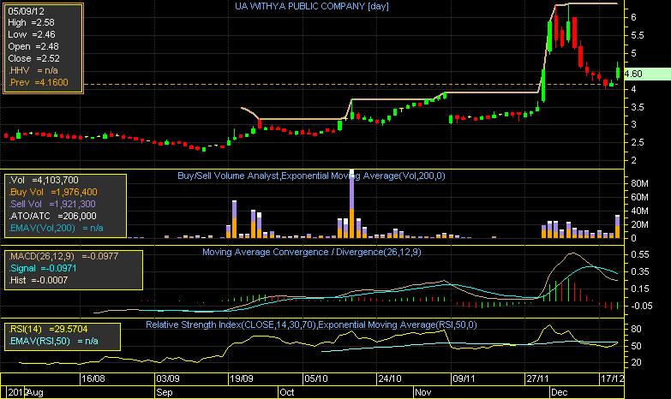Click the 17/12 date marker on time axis
The height and width of the screenshot is (399, 671).
(x=612, y=378)
